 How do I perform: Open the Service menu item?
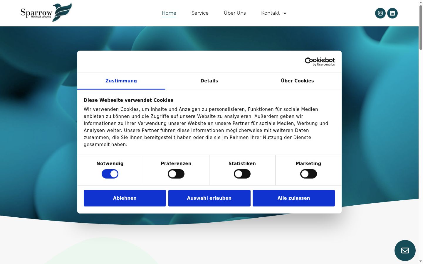[200, 13]
